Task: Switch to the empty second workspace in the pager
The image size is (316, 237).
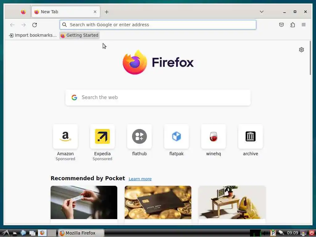Action: [52, 233]
